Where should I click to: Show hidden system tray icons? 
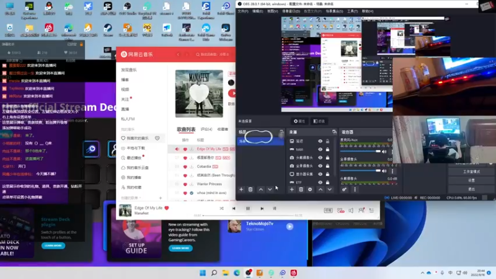point(422,273)
